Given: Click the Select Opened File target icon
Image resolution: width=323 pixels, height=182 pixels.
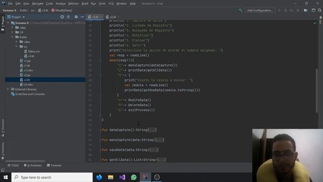Looking at the screenshot, I should tap(62, 17).
